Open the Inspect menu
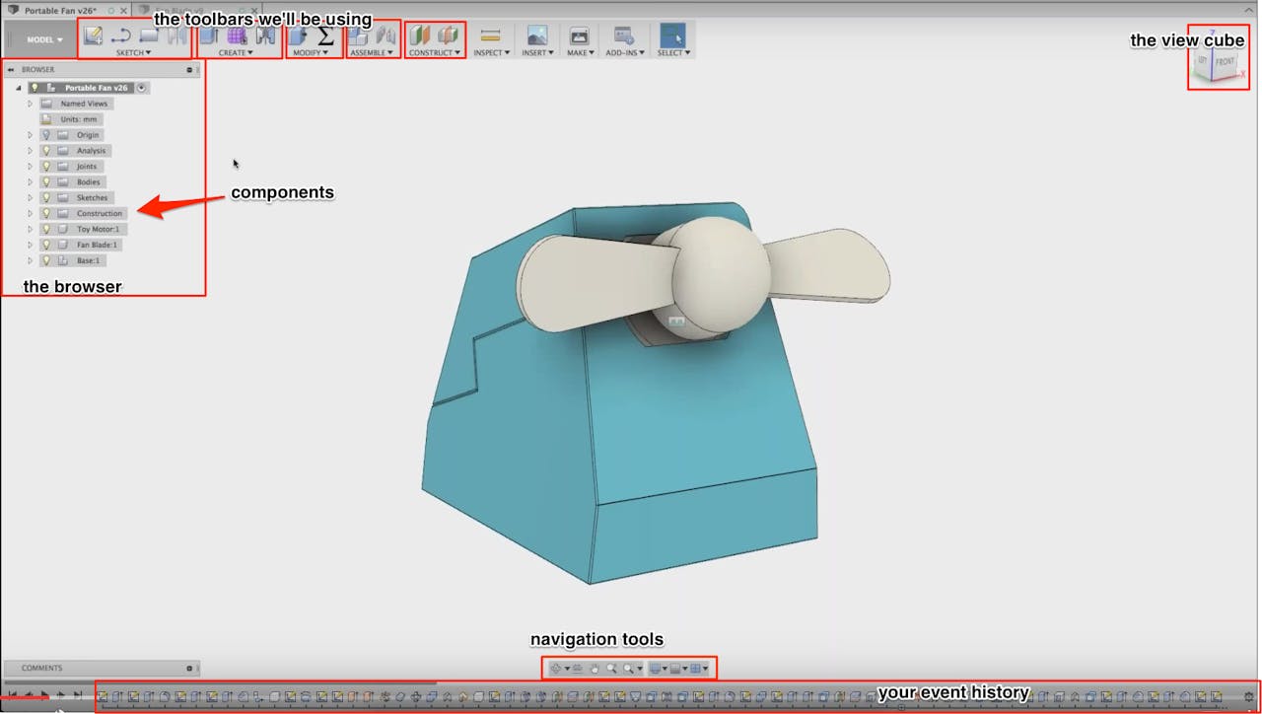This screenshot has height=714, width=1262. 490,52
